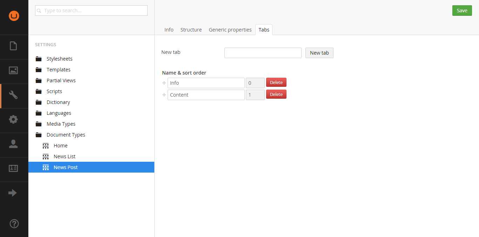
Task: Open the Settings section wrench icon
Action: click(13, 95)
